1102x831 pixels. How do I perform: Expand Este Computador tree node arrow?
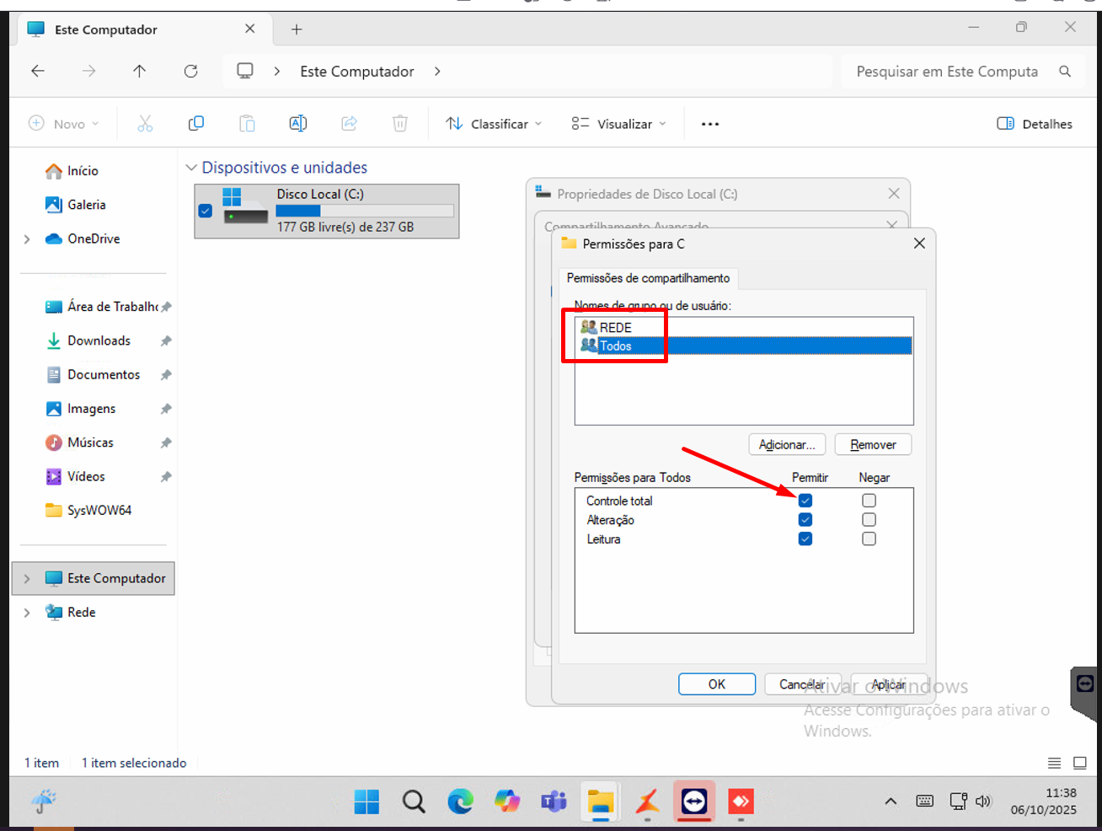click(x=27, y=579)
